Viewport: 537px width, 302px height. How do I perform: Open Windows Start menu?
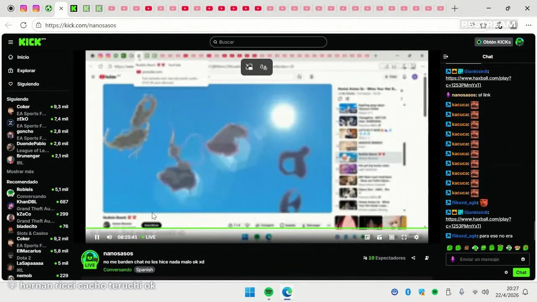(250, 292)
